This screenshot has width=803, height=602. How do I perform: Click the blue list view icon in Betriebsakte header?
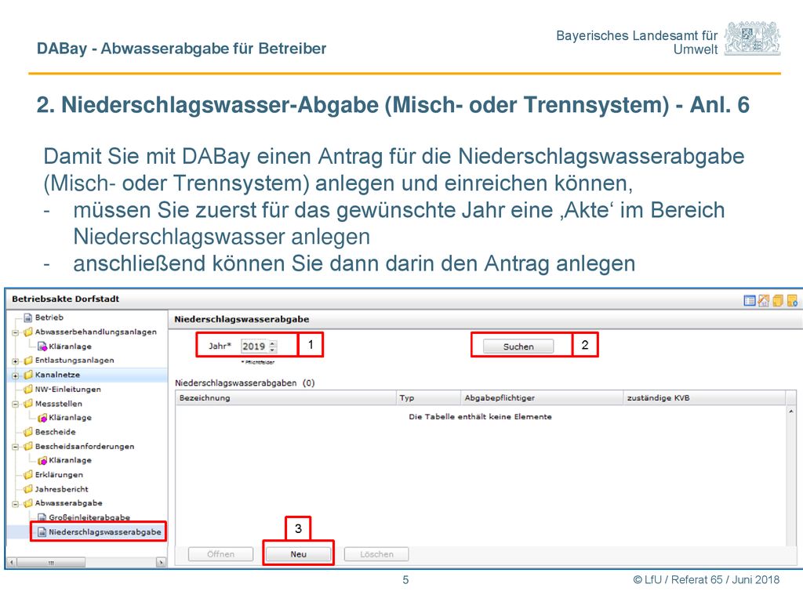pos(749,301)
